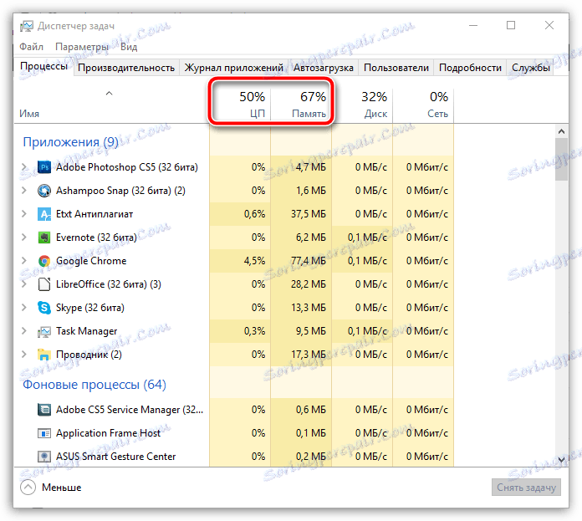
Task: Click the 17,3 МБ Проводник memory value
Action: (309, 355)
